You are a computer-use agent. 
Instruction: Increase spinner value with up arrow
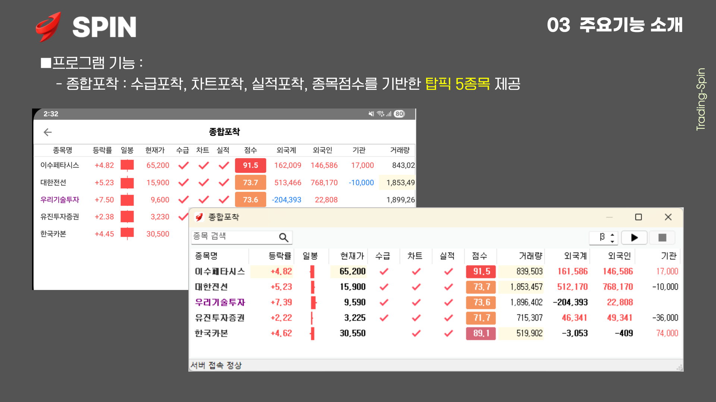(x=612, y=234)
